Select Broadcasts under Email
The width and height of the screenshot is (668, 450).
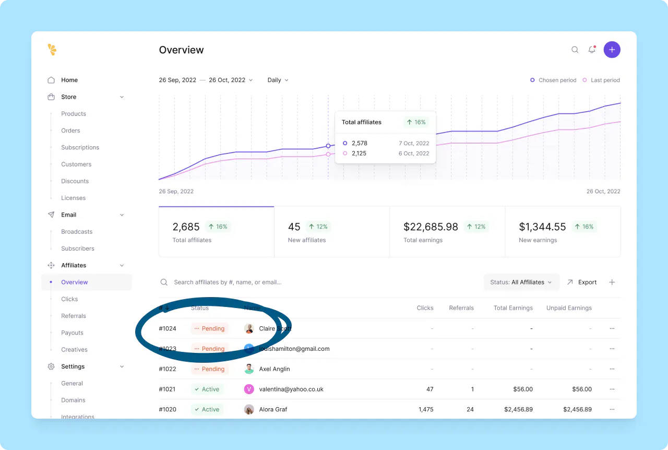[76, 232]
